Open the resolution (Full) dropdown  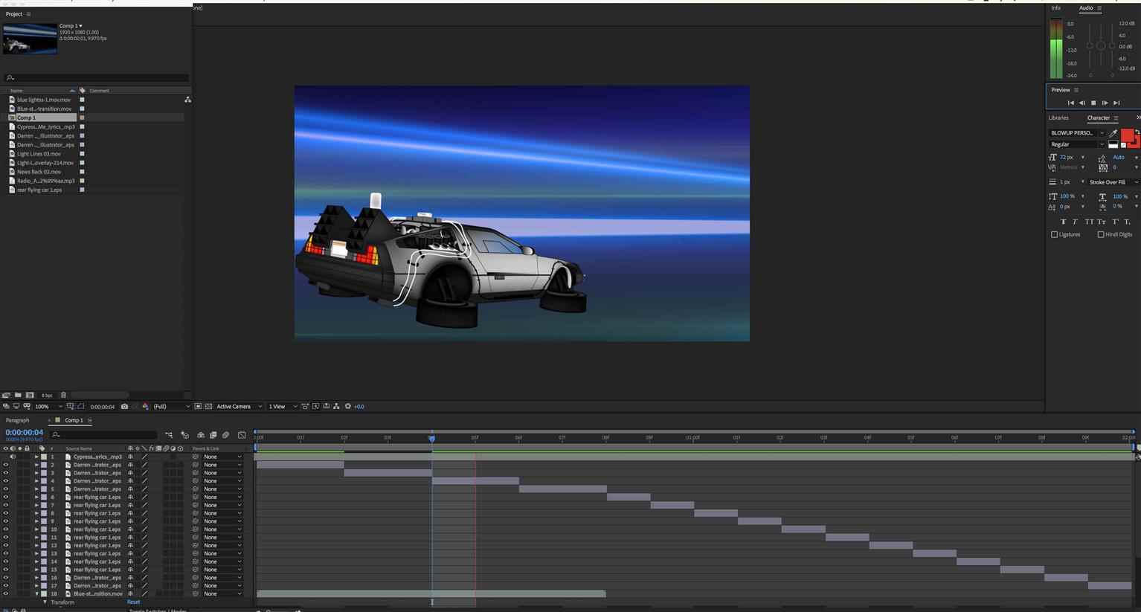coord(171,407)
